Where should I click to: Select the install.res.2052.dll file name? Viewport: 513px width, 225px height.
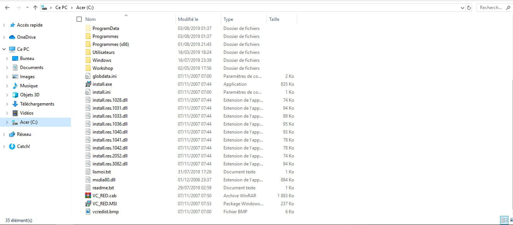tap(110, 156)
